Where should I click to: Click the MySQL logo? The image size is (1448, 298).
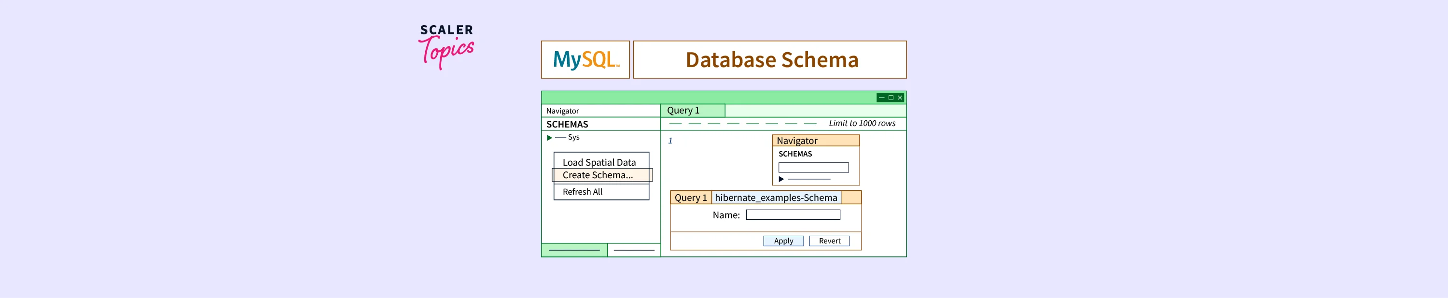click(x=585, y=59)
